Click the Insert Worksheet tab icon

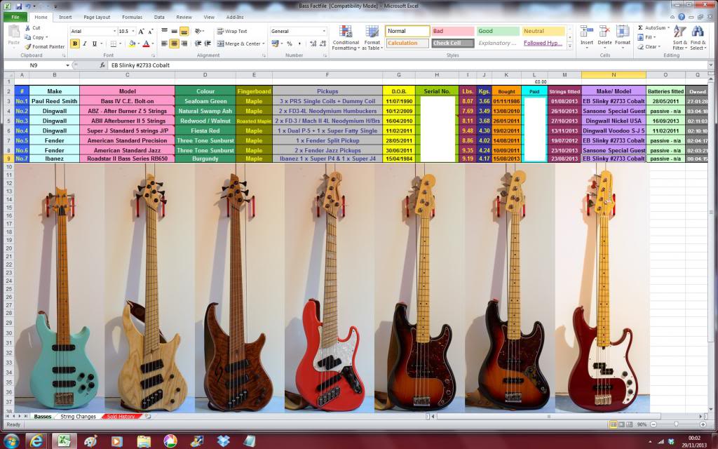coord(148,417)
